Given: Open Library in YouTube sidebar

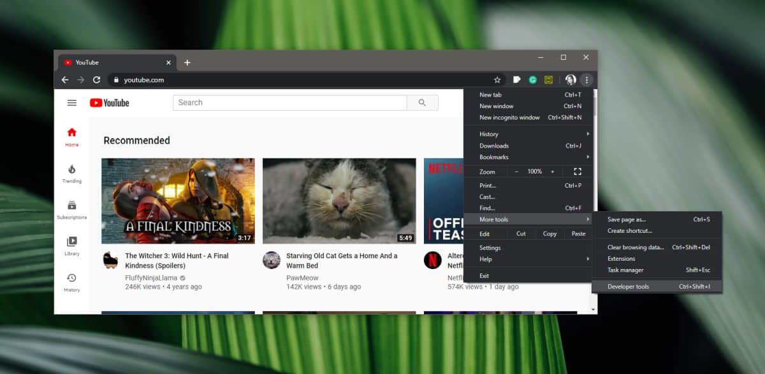Looking at the screenshot, I should [72, 246].
